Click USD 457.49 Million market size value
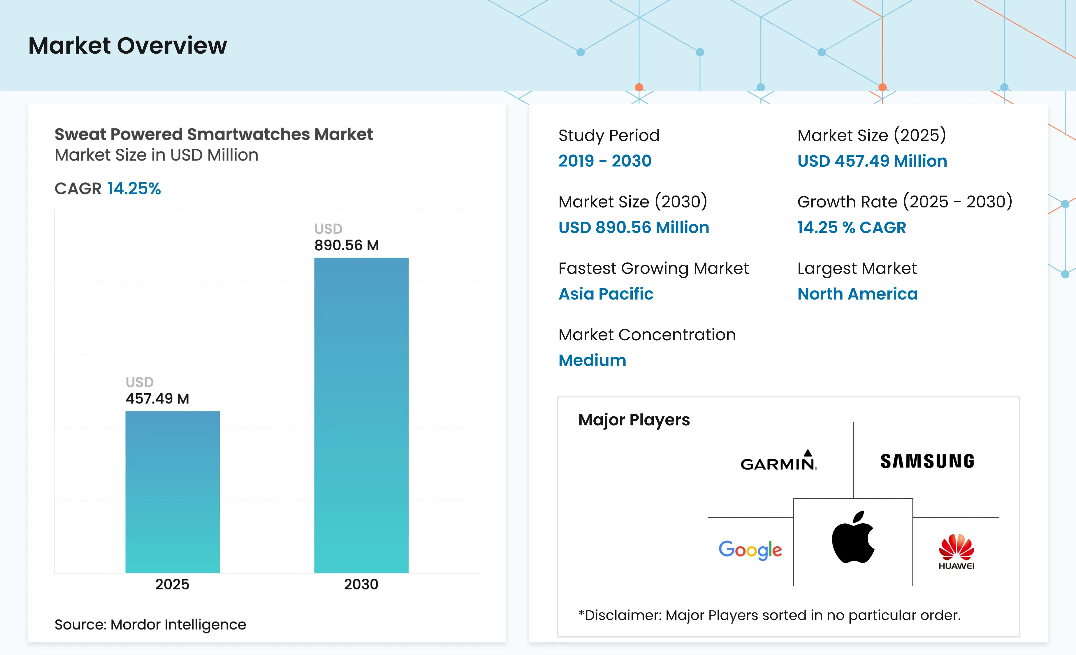This screenshot has height=655, width=1076. (x=872, y=161)
